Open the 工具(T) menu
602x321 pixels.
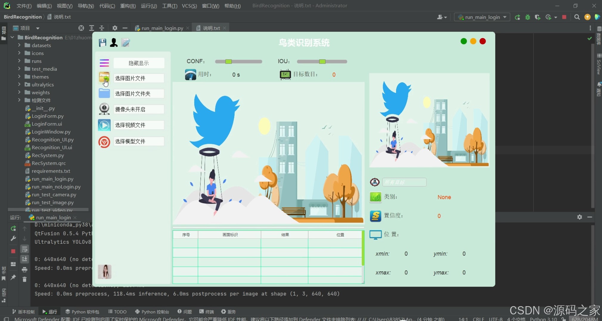pyautogui.click(x=170, y=6)
